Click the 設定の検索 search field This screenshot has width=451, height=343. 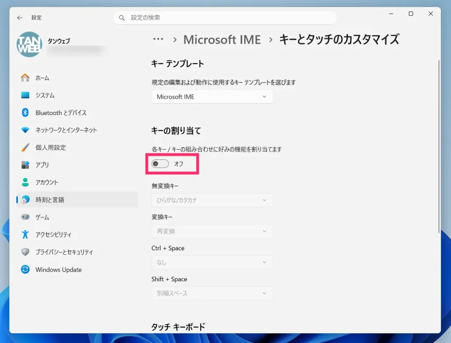pos(225,18)
